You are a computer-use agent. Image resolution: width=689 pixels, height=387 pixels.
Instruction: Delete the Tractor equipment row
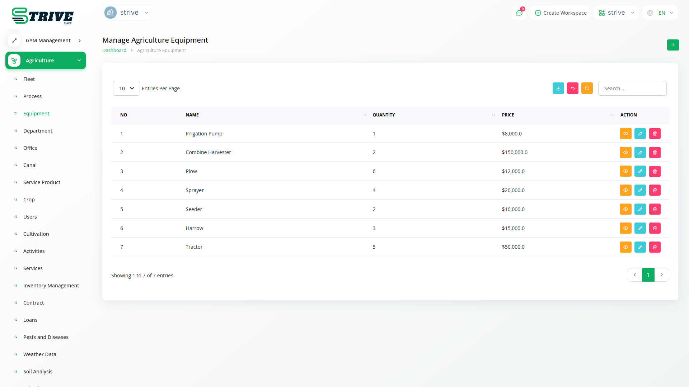655,247
